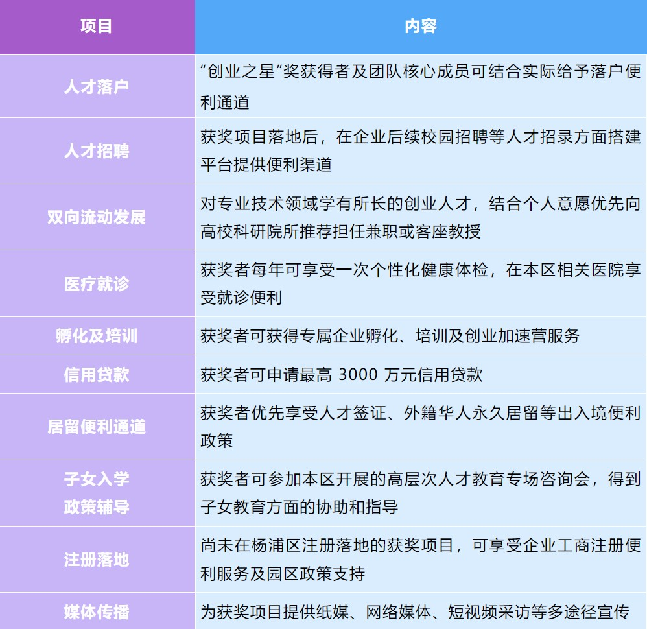Click the 孵化及培训 cell
The width and height of the screenshot is (647, 629).
coord(97,336)
